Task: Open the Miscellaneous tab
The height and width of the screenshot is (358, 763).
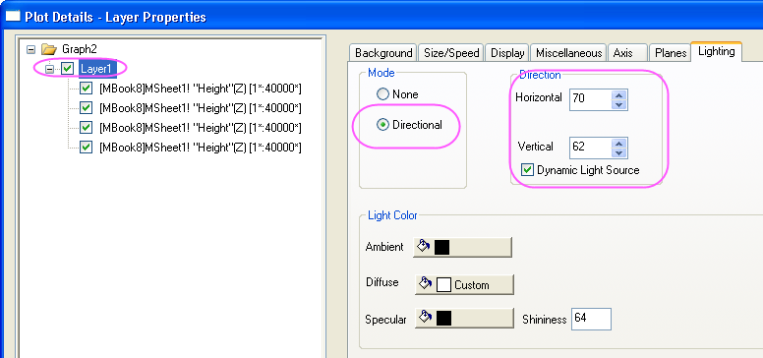Action: 569,53
